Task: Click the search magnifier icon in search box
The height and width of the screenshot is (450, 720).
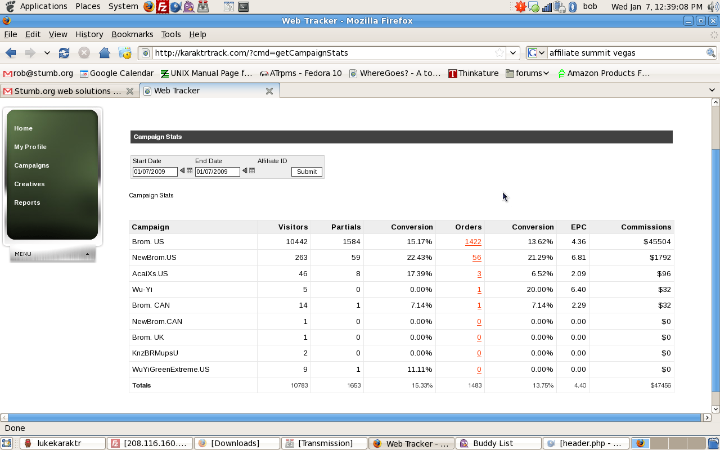Action: (711, 53)
